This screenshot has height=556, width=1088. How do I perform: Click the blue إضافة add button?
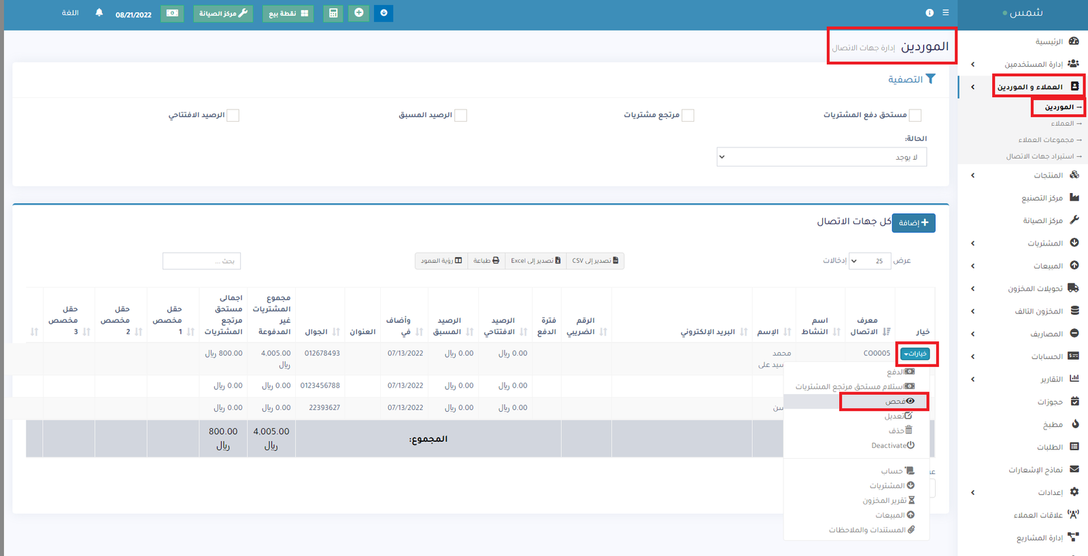[913, 223]
